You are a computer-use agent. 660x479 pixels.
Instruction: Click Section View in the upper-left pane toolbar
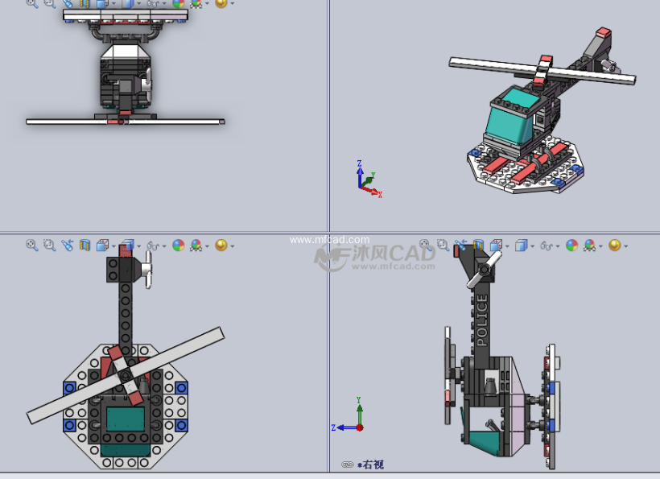[x=85, y=3]
